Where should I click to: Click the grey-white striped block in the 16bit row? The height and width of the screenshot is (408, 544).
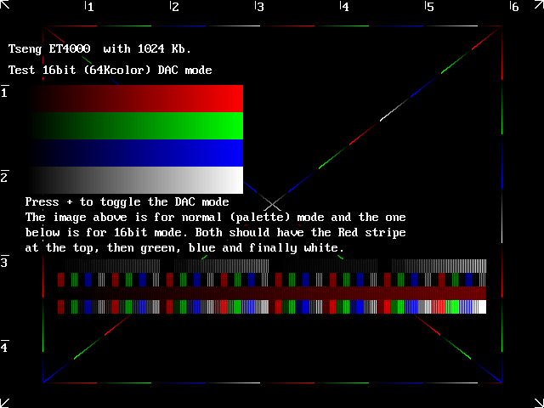coord(439,266)
